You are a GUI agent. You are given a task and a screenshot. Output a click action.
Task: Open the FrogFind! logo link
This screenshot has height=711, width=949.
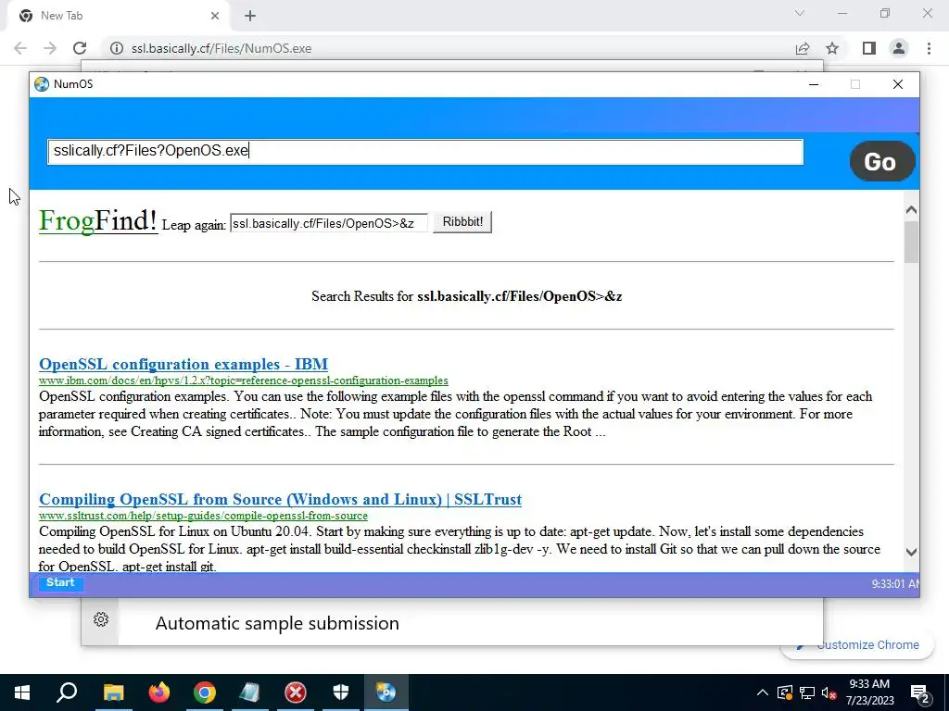98,220
